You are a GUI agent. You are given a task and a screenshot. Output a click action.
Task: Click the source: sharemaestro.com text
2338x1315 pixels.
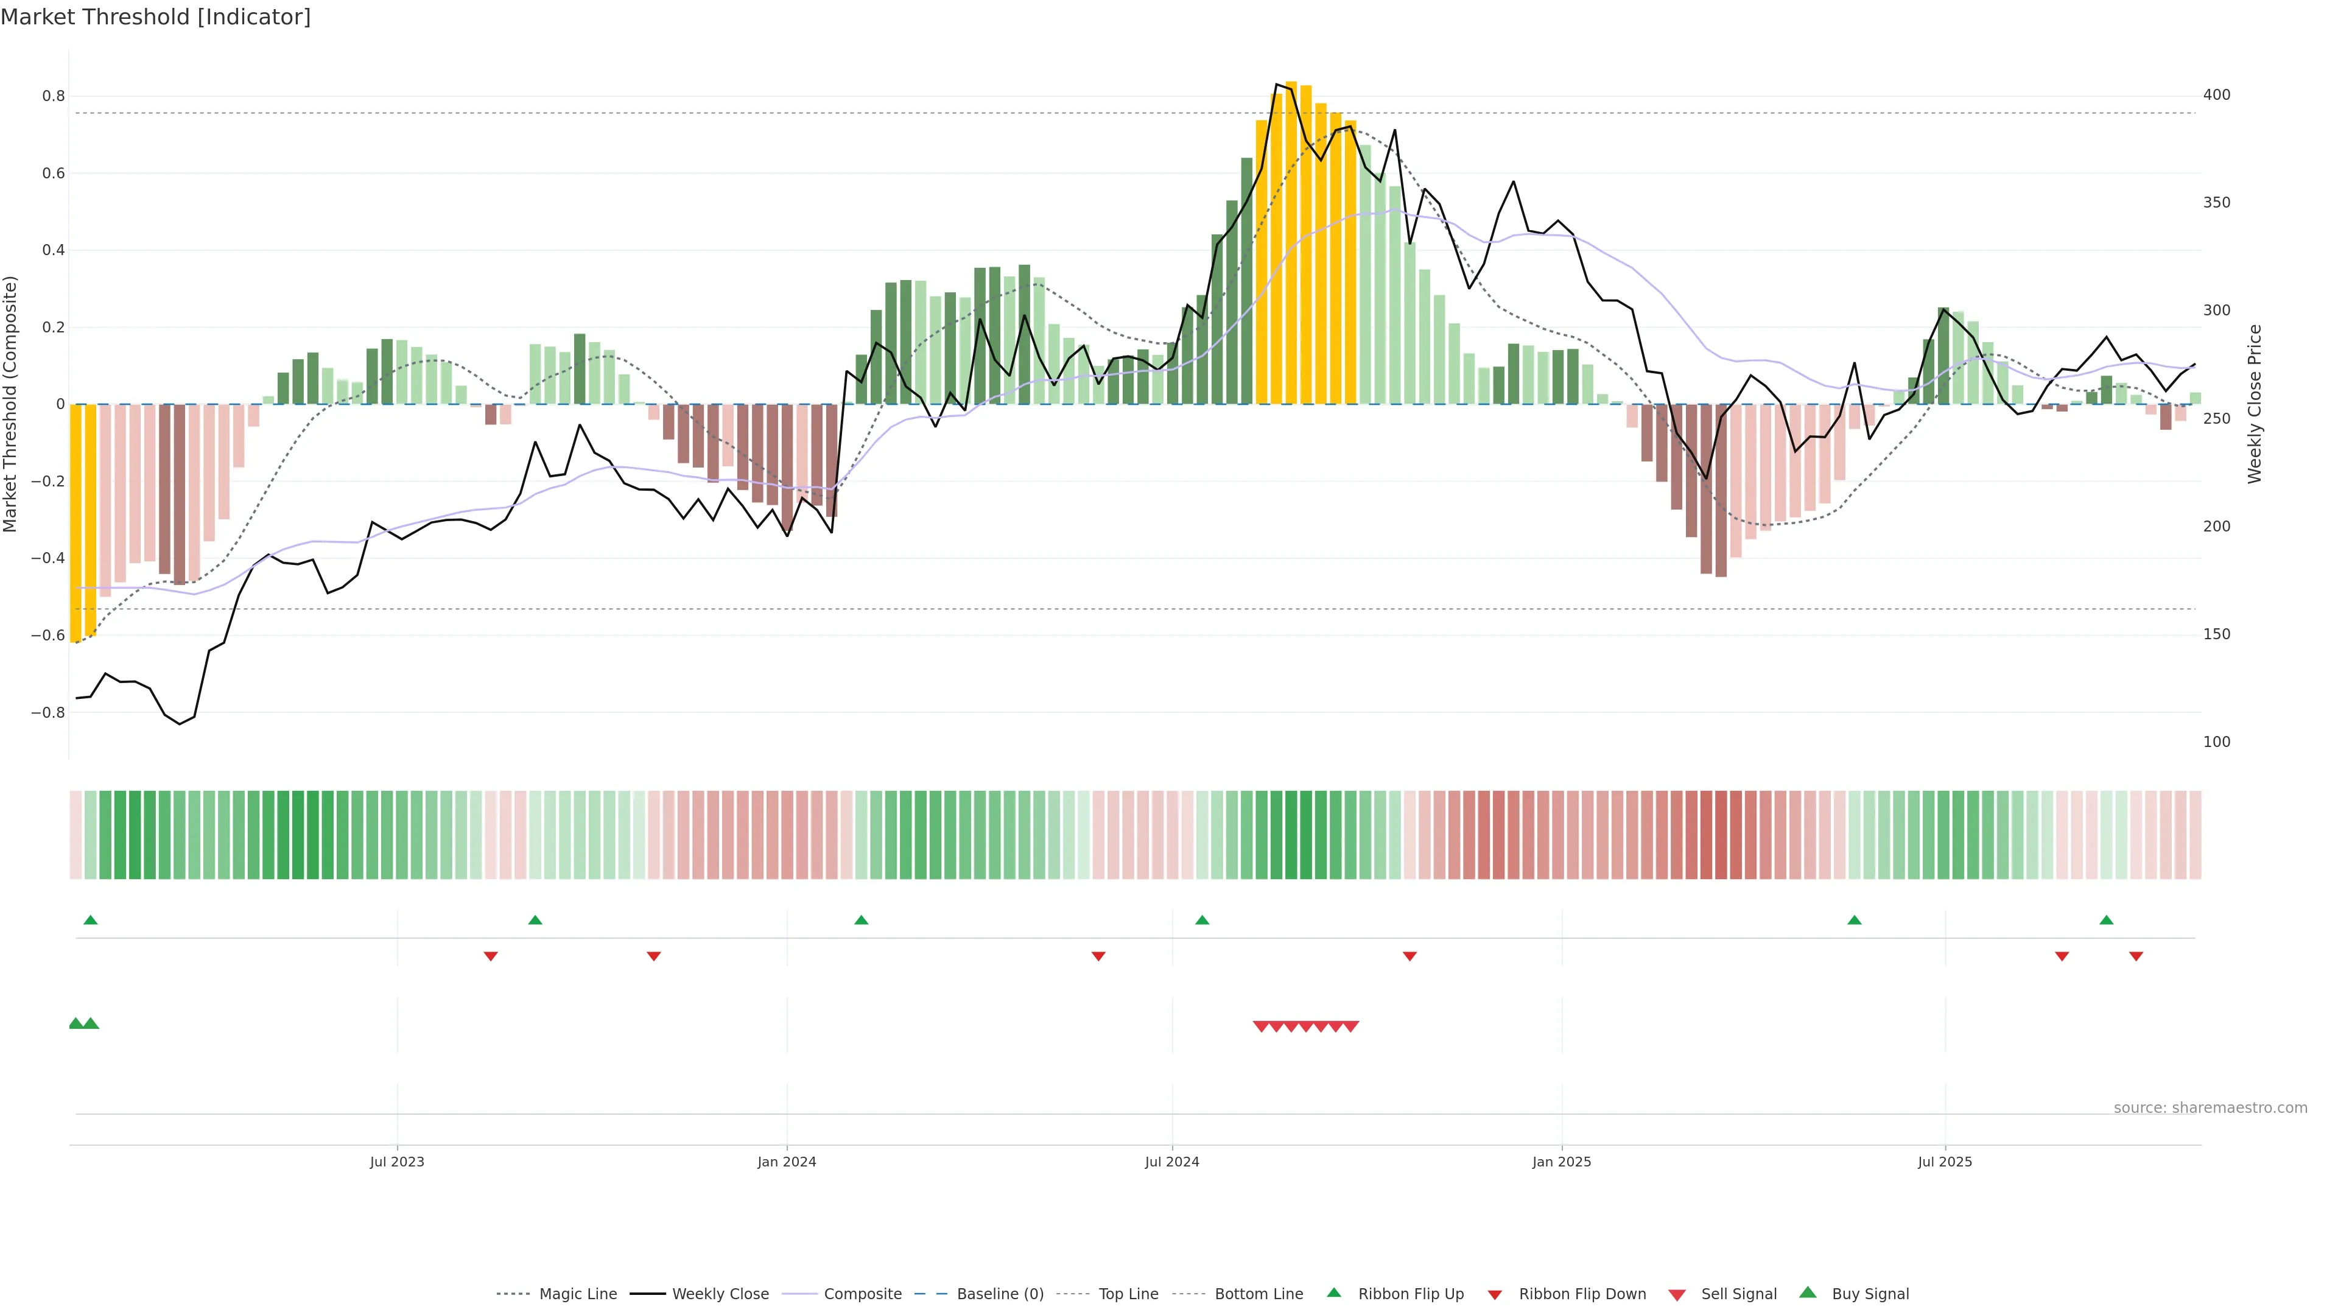(x=2210, y=1108)
